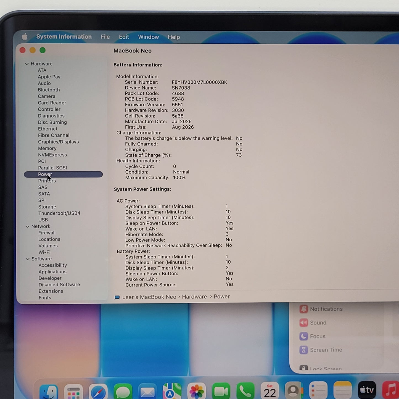Collapse the Hardware section

27,64
